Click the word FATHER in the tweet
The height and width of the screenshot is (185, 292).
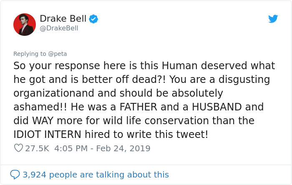point(138,107)
